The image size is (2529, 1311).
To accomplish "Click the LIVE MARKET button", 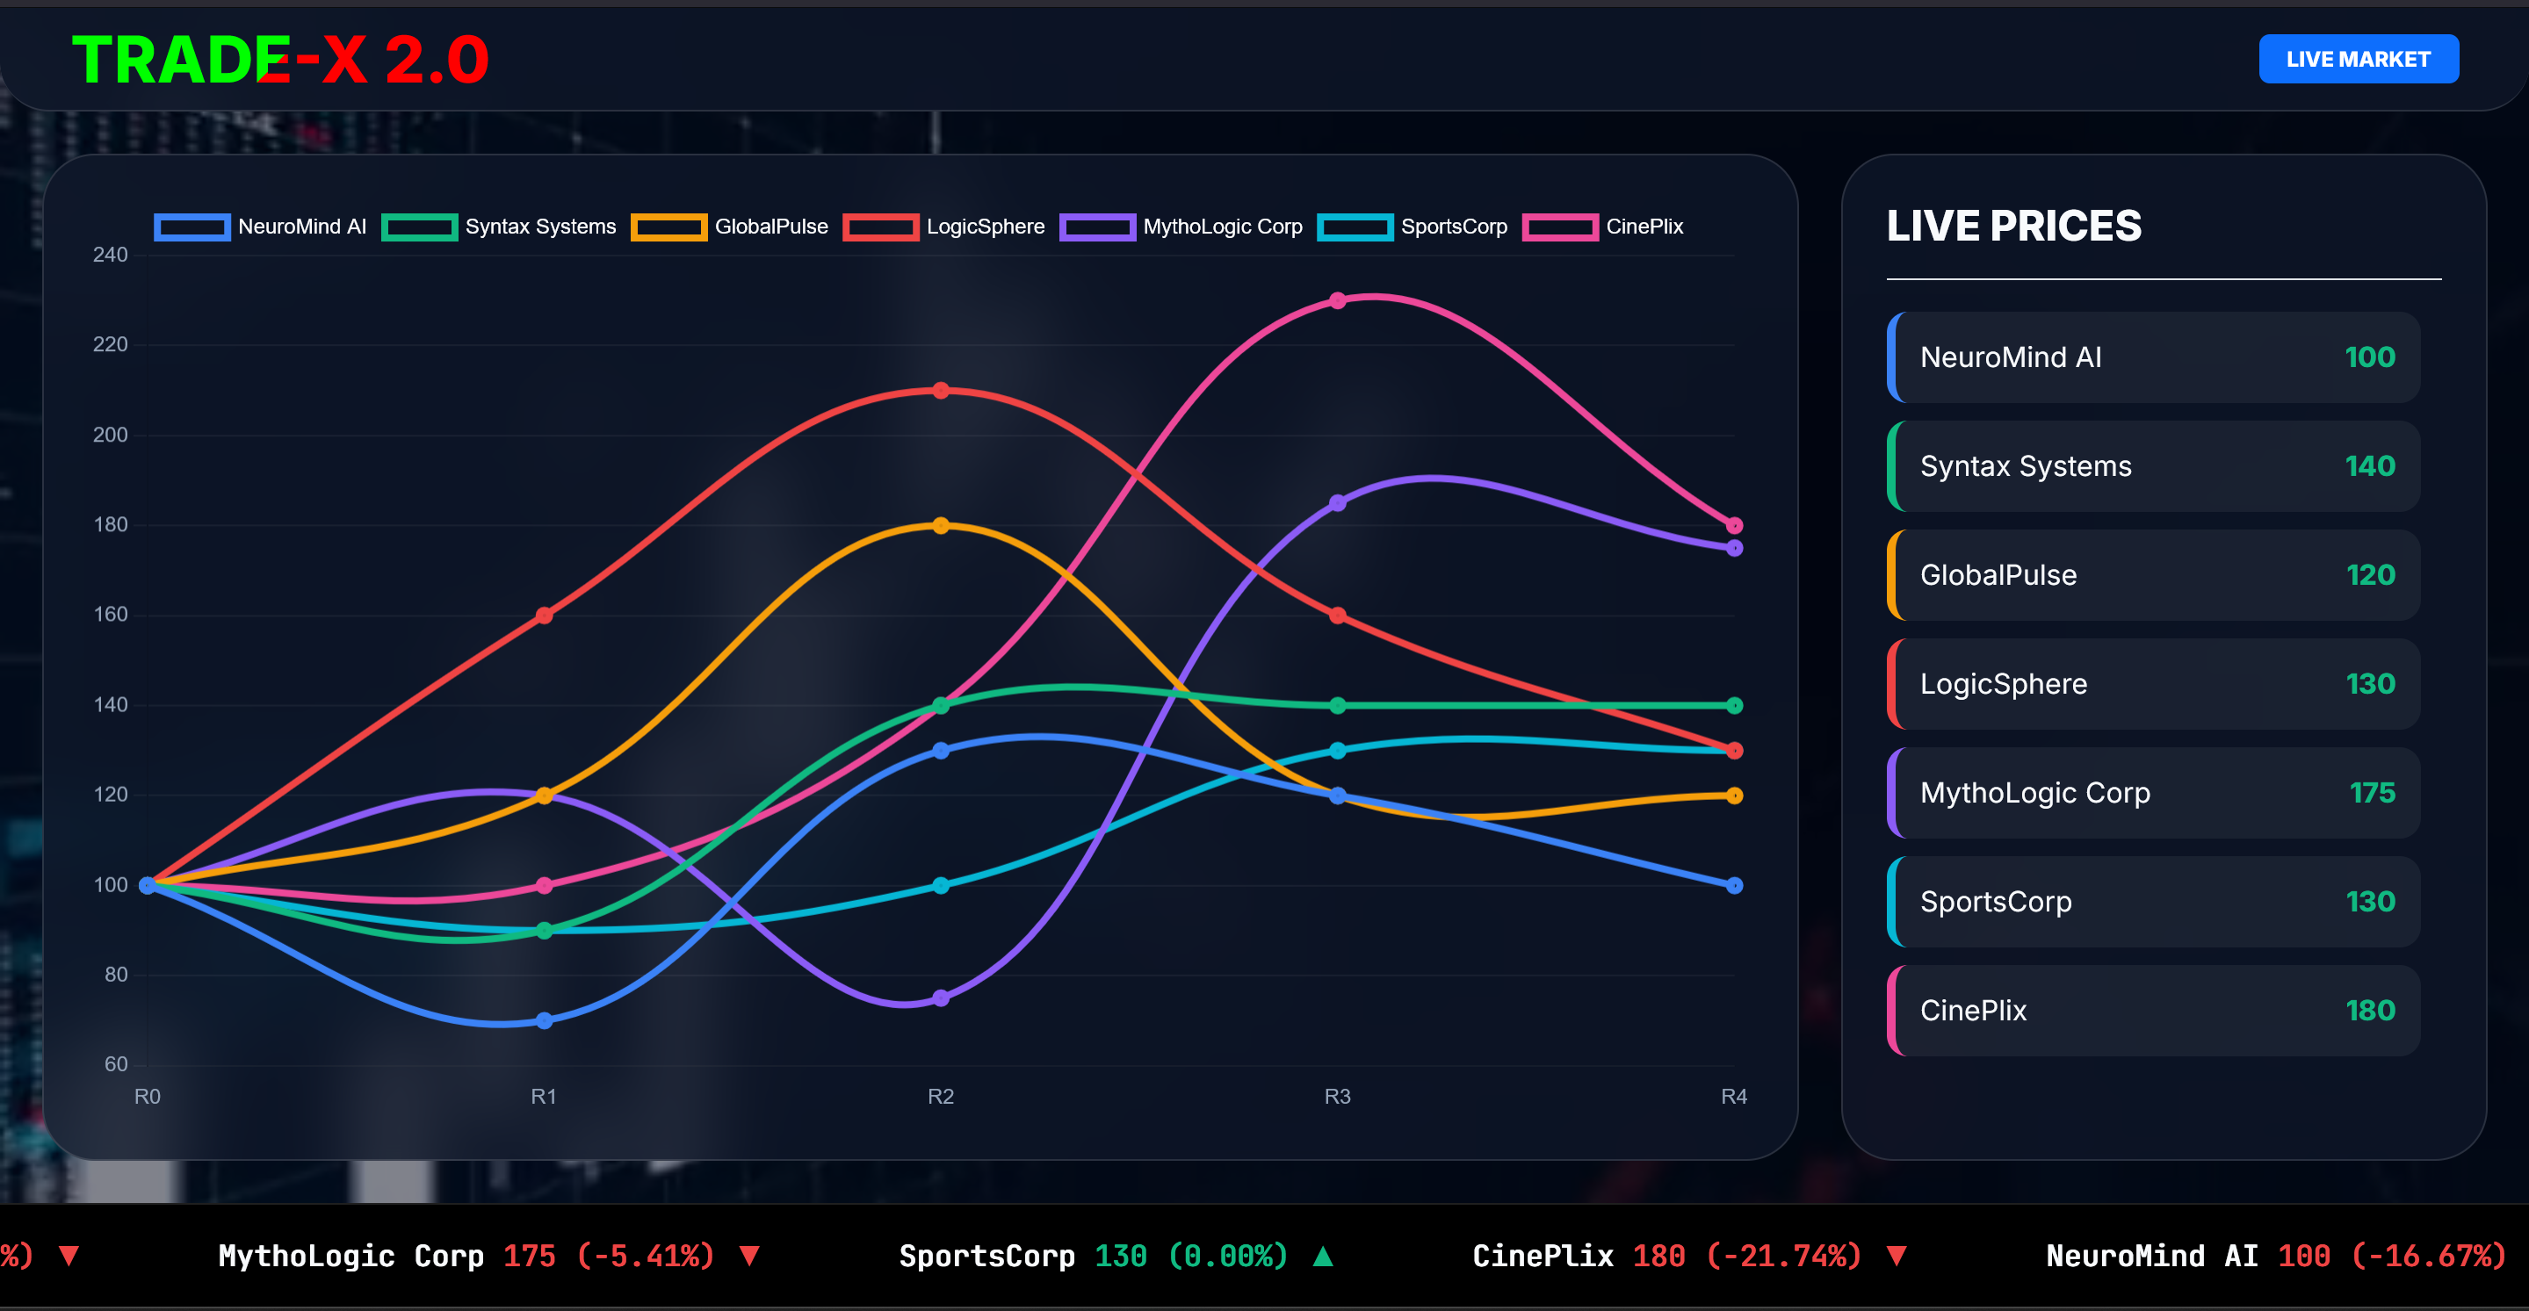I will point(2359,59).
